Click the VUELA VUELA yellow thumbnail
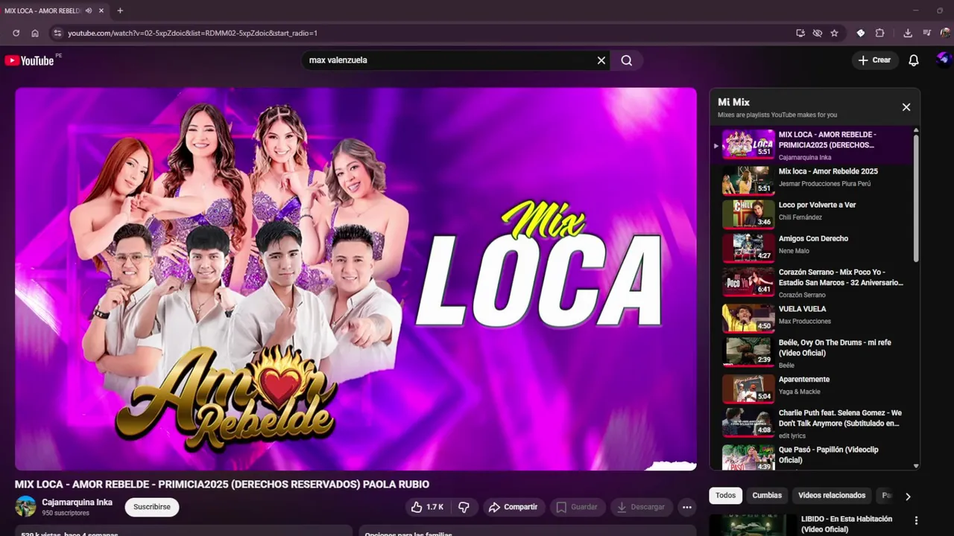The width and height of the screenshot is (954, 536). click(748, 318)
